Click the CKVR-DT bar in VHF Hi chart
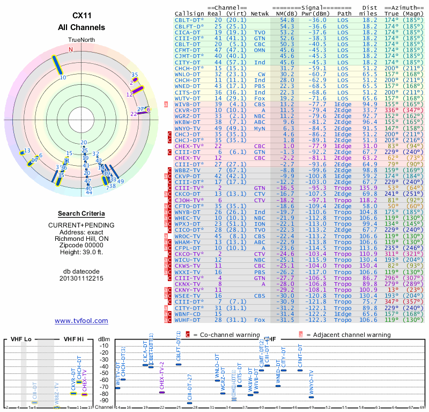 pos(73,393)
